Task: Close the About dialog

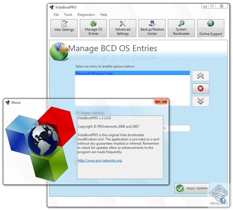Action: click(x=161, y=101)
